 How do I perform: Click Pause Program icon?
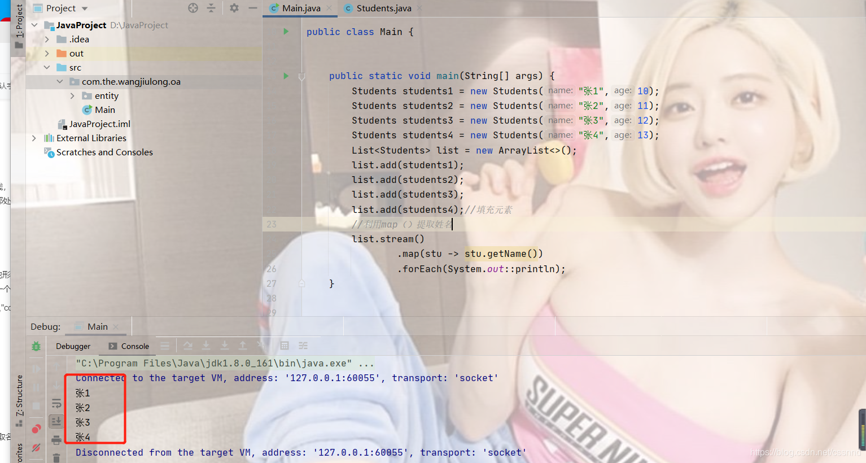click(x=36, y=387)
